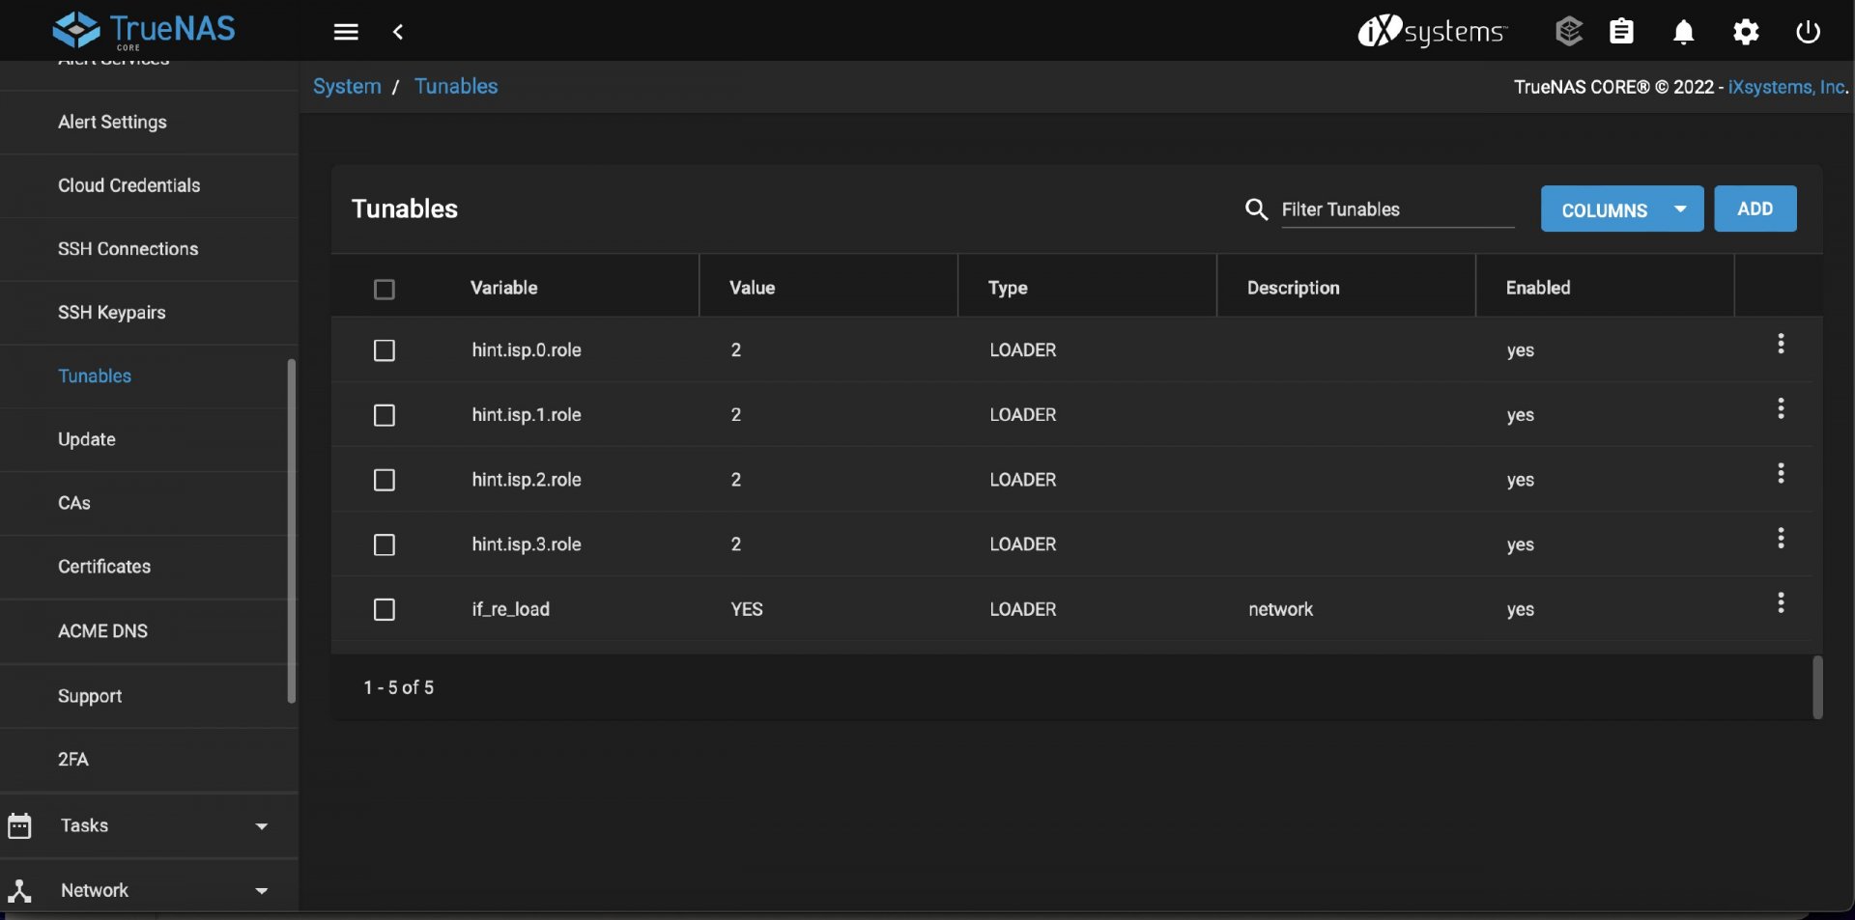
Task: Open the settings gear icon
Action: [1746, 32]
